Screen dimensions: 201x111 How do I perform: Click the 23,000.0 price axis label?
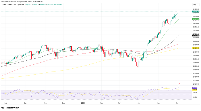coord(196,66)
